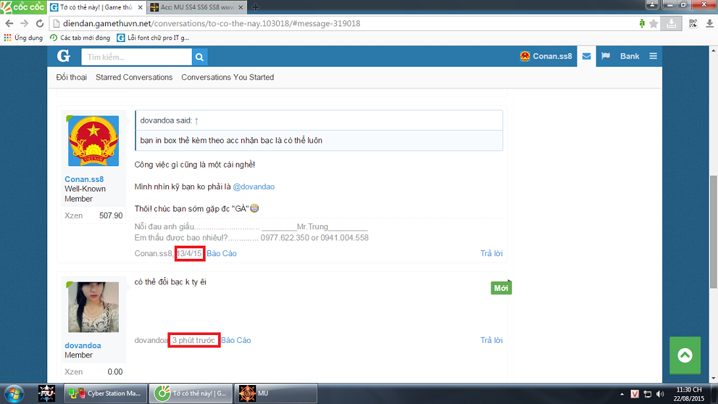Click the quote arrow after dovandoa said
The image size is (718, 404).
[x=196, y=121]
